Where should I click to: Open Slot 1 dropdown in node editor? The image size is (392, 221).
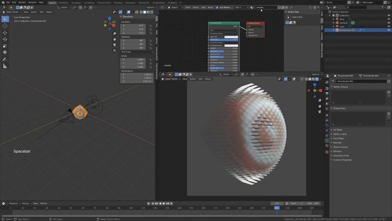click(241, 7)
